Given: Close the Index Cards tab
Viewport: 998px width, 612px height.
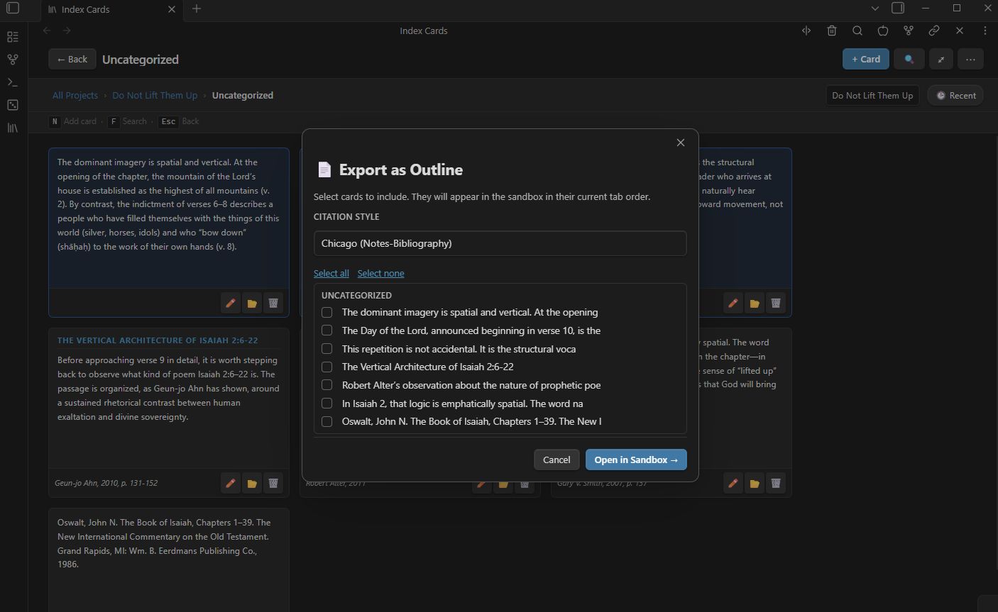Looking at the screenshot, I should coord(172,9).
